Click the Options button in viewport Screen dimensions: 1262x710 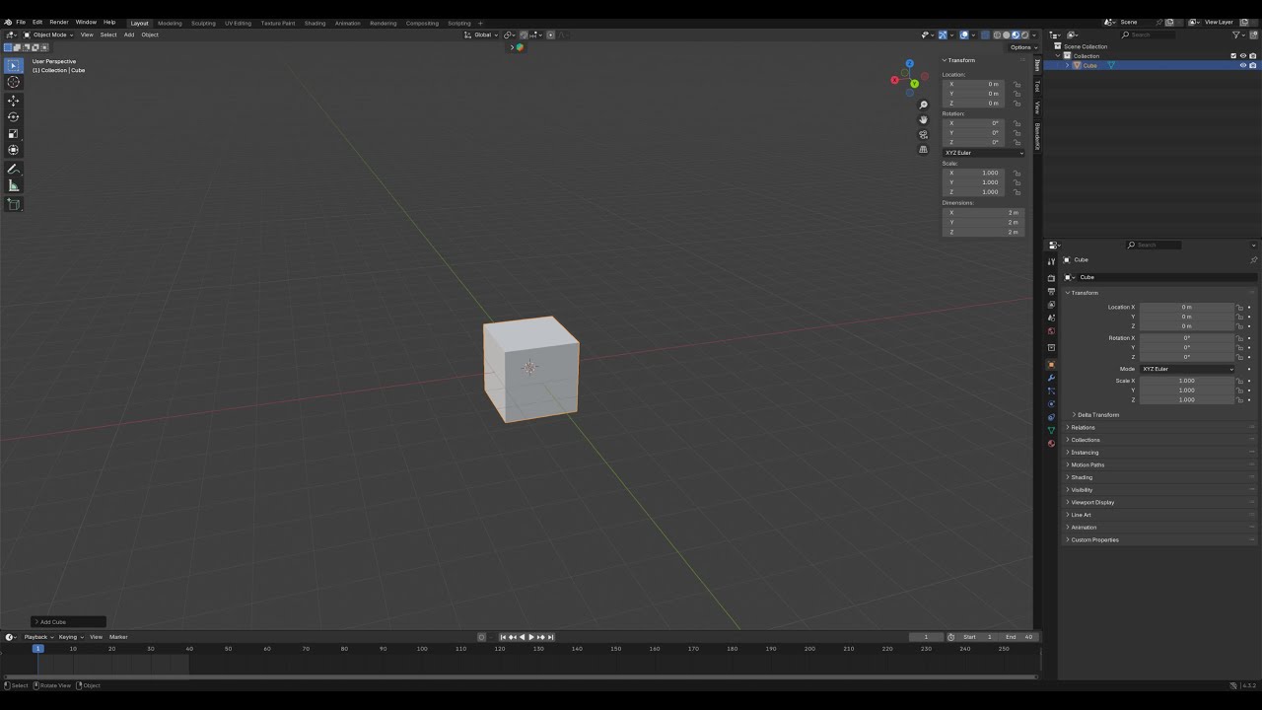1021,47
